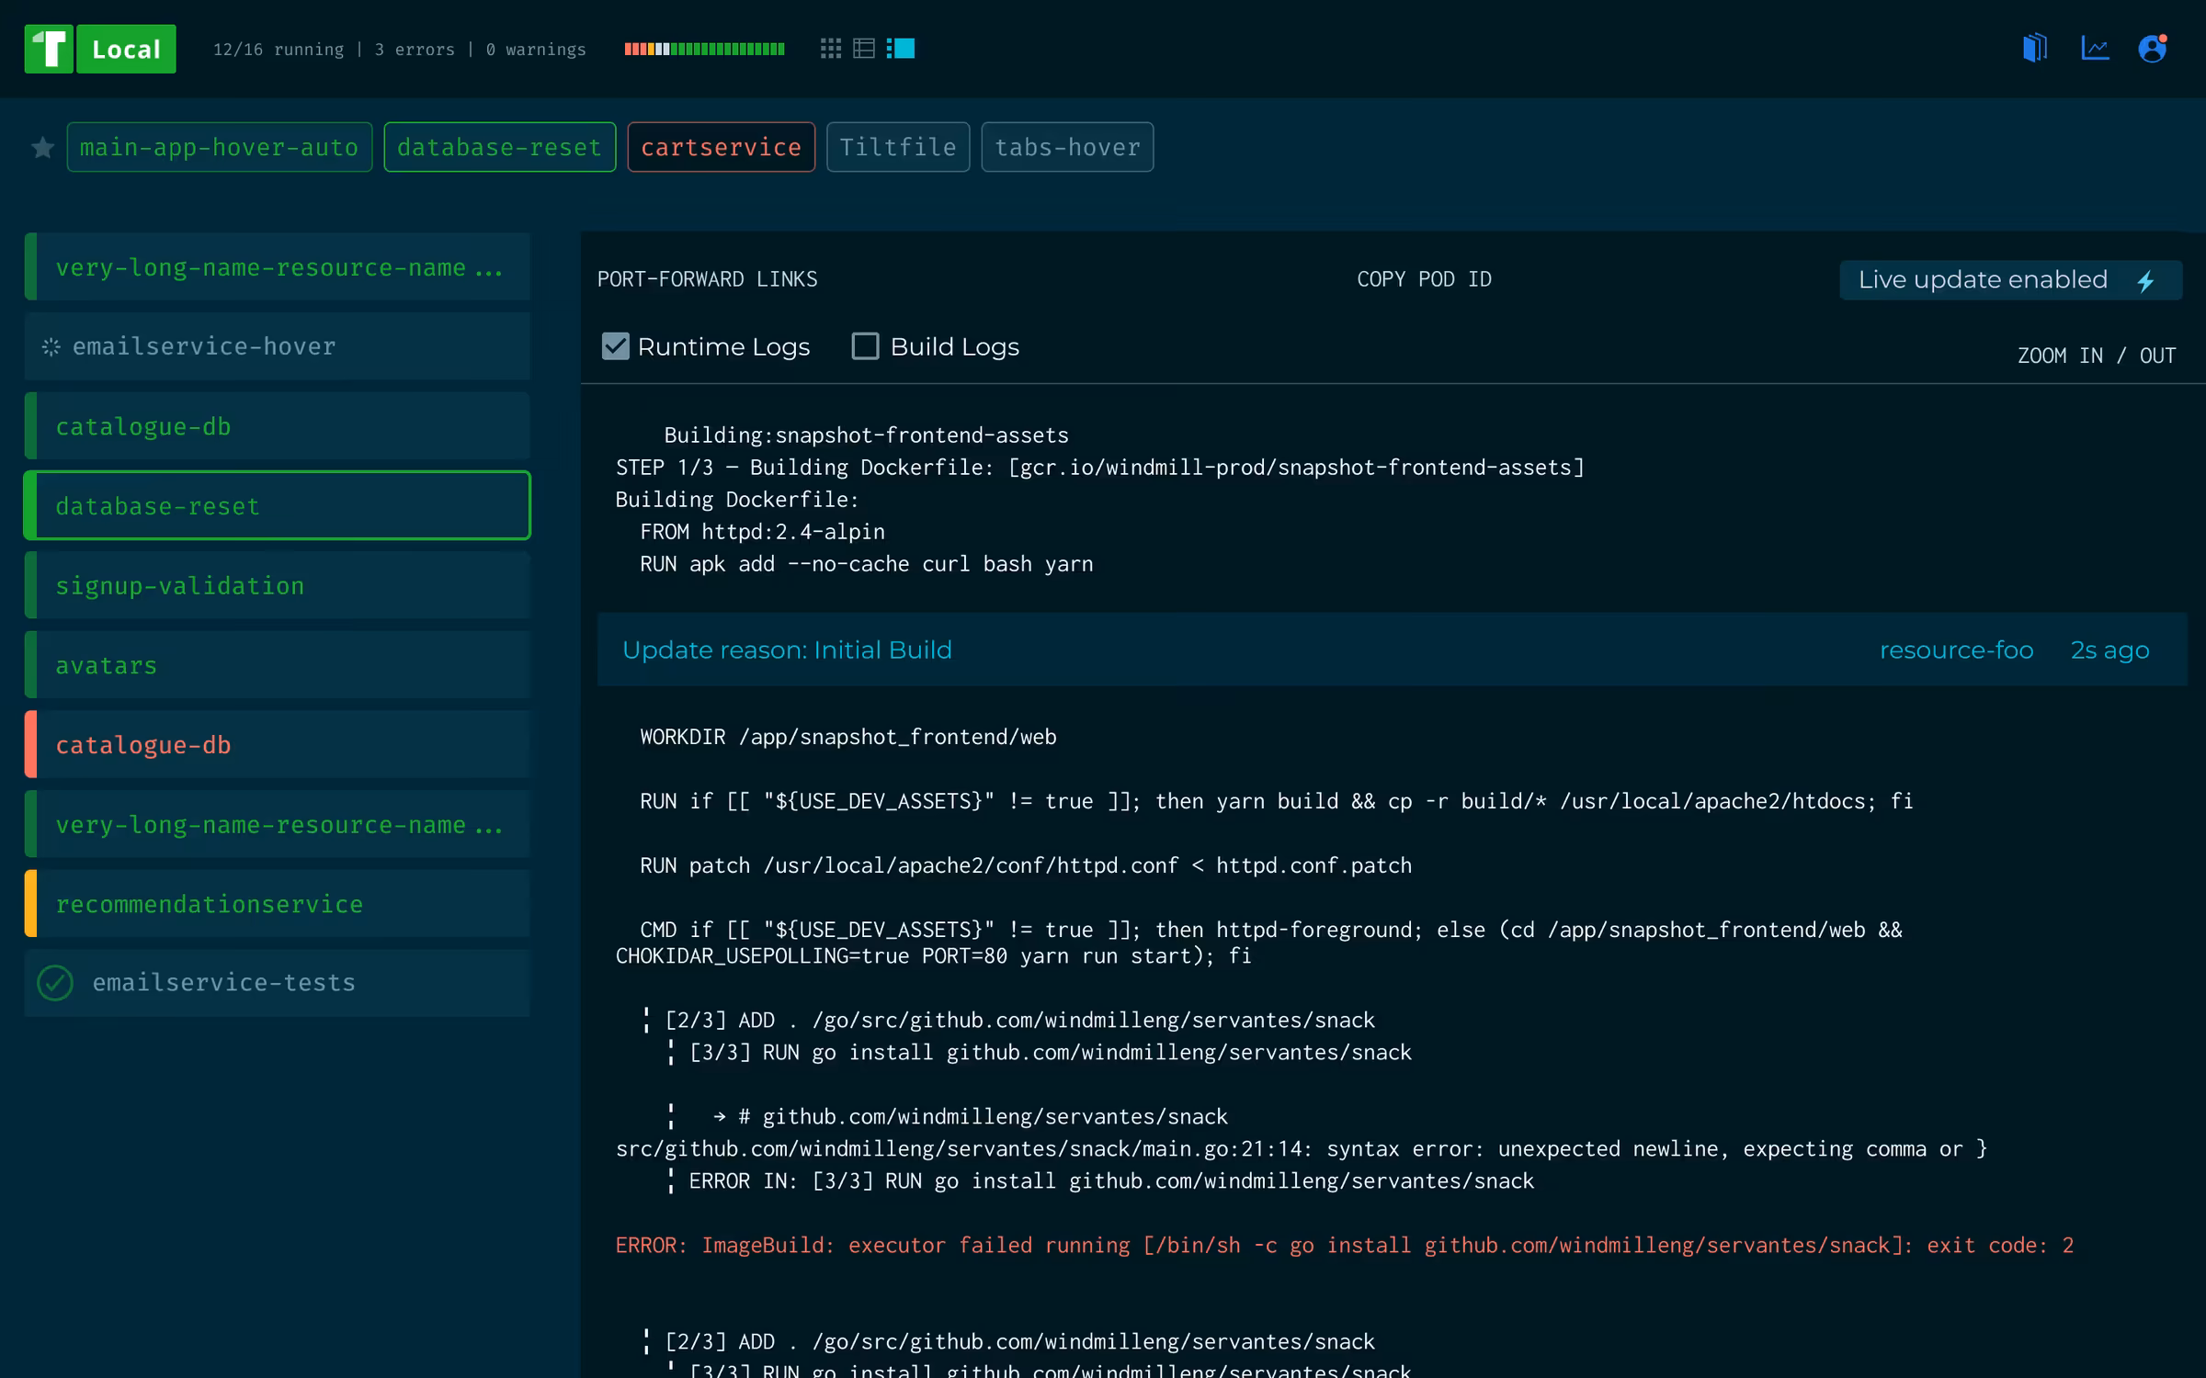
Task: Open the analytics chart icon
Action: (x=2095, y=49)
